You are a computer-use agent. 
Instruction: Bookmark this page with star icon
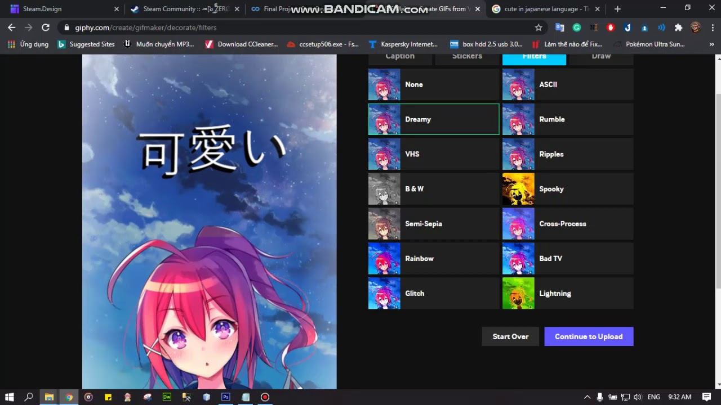(x=538, y=27)
